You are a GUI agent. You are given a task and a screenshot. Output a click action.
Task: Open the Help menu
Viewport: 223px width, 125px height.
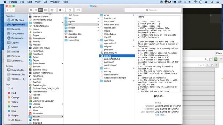65,2
